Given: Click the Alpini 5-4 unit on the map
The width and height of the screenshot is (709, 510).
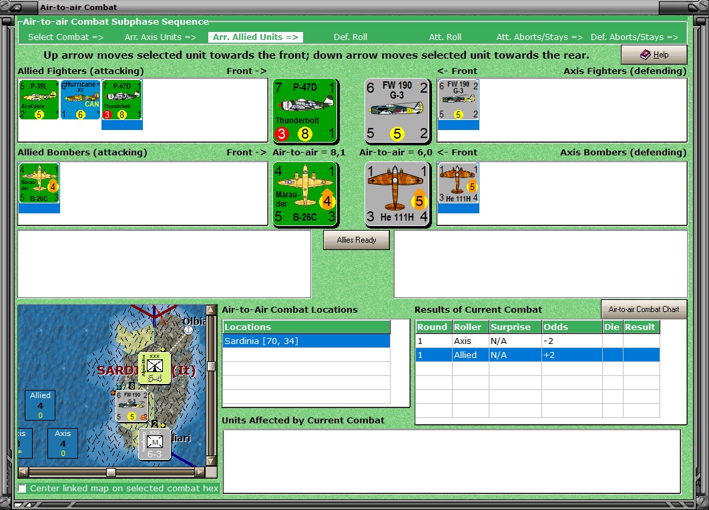Looking at the screenshot, I should pos(155,368).
